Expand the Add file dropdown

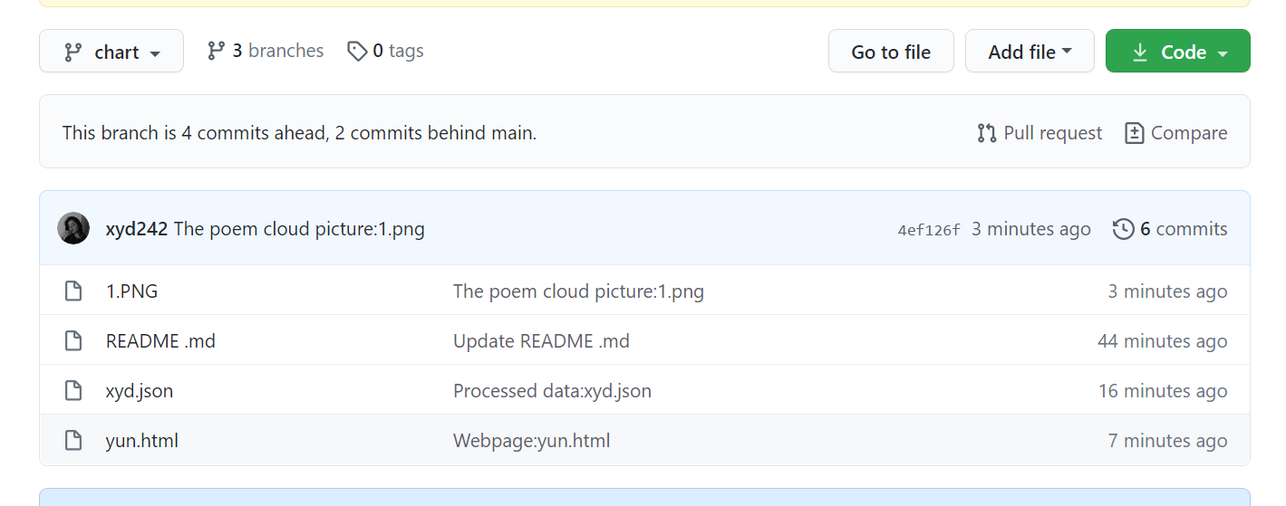point(1030,52)
